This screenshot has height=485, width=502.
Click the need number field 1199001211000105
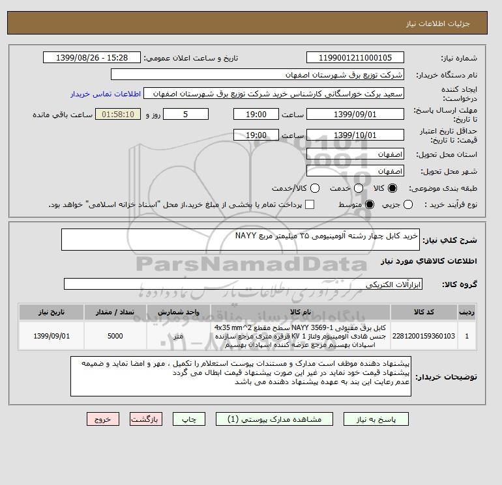click(x=355, y=57)
